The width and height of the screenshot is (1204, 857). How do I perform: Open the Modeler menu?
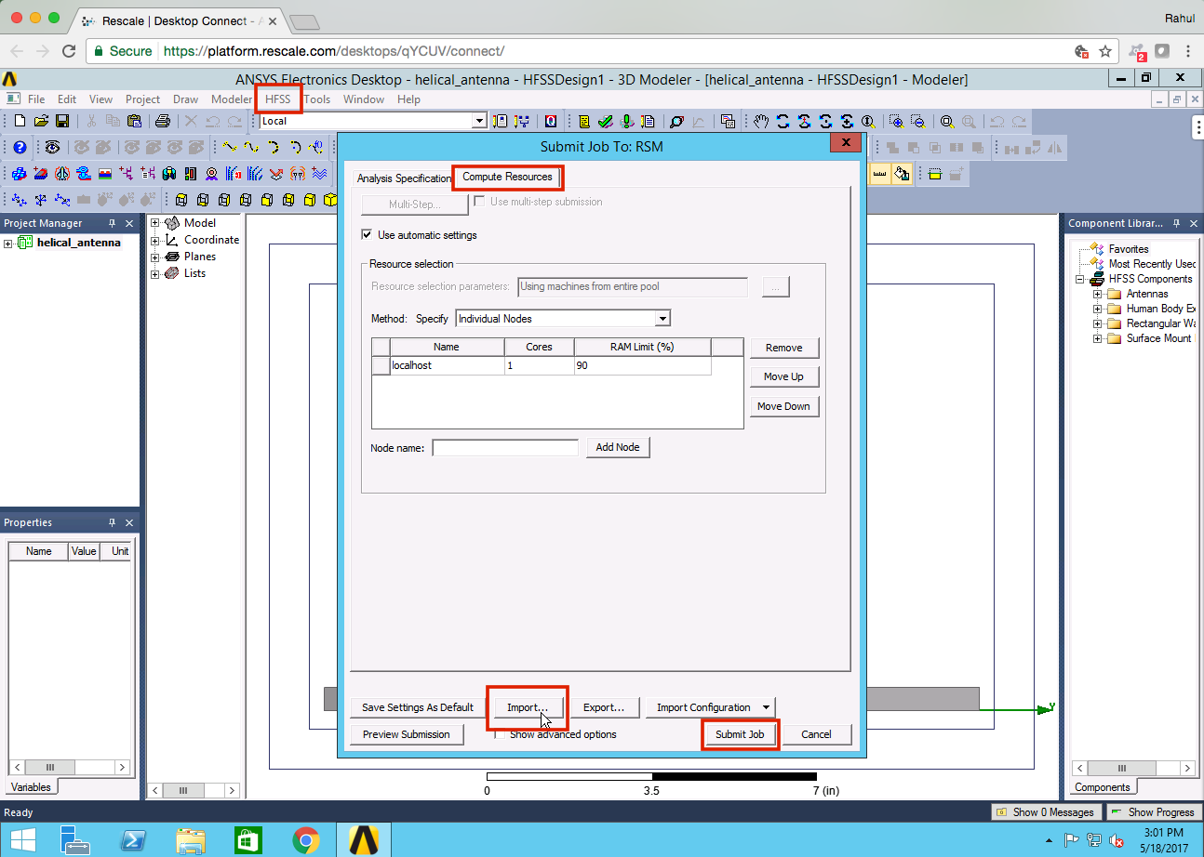tap(232, 99)
